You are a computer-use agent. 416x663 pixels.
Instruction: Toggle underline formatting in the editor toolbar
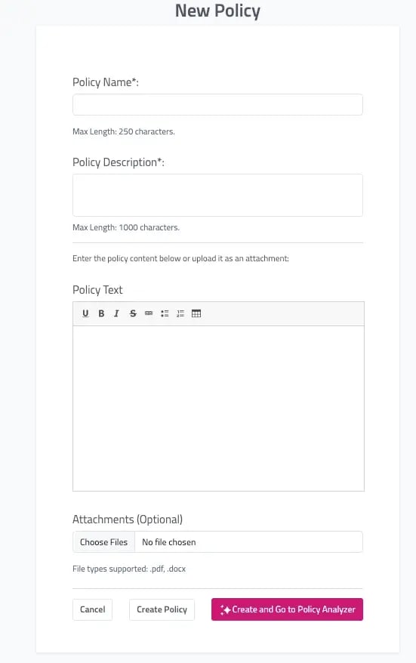85,313
